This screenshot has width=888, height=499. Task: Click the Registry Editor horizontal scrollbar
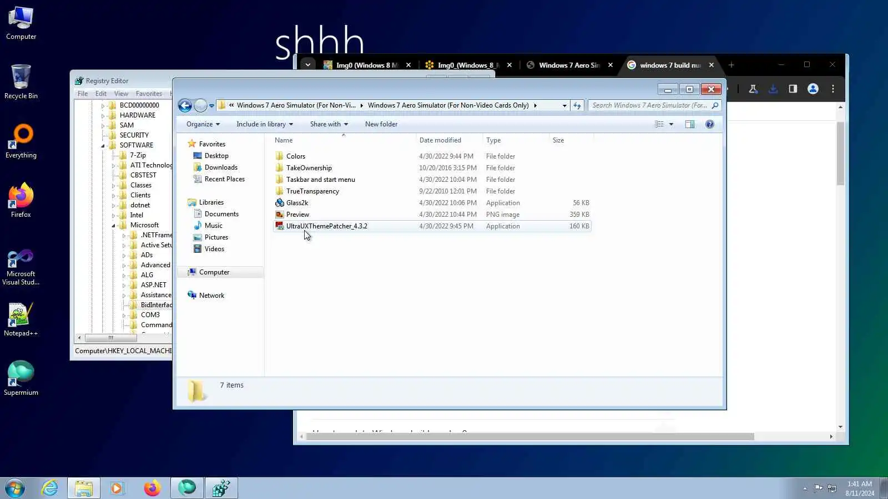111,338
